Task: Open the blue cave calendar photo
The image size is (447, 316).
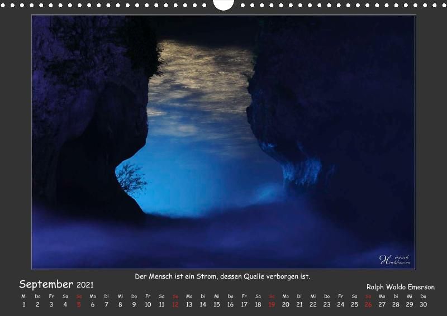Action: (223, 142)
